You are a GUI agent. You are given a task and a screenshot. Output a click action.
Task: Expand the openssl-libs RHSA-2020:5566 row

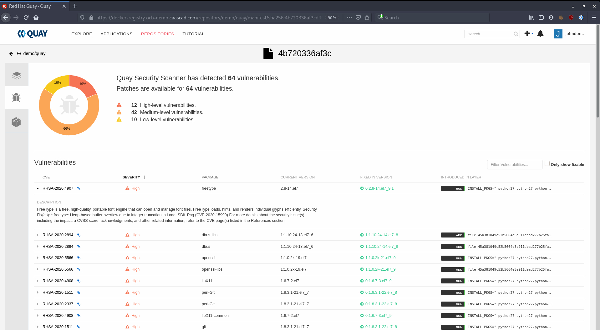point(38,269)
